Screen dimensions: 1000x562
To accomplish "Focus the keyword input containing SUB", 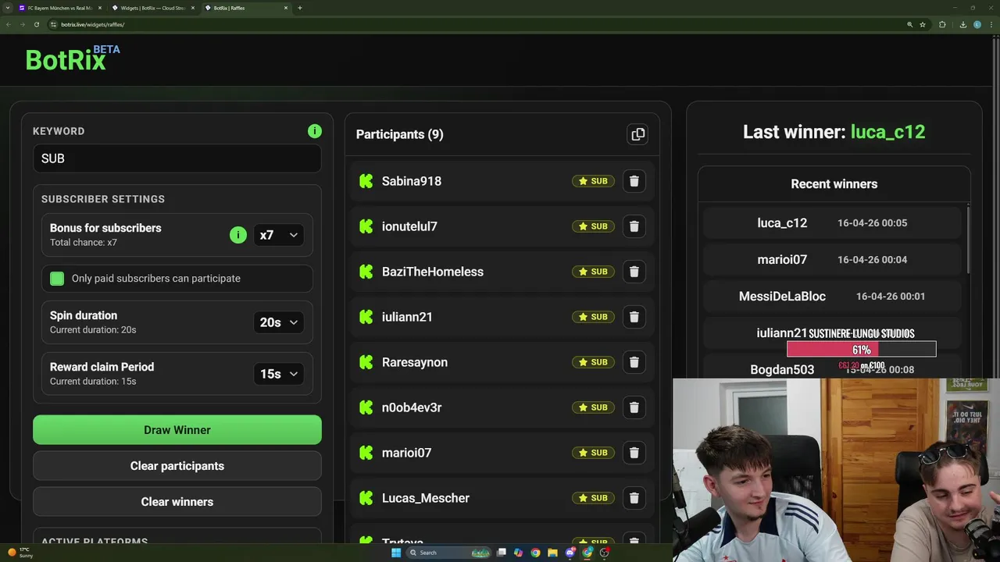I will 177,158.
